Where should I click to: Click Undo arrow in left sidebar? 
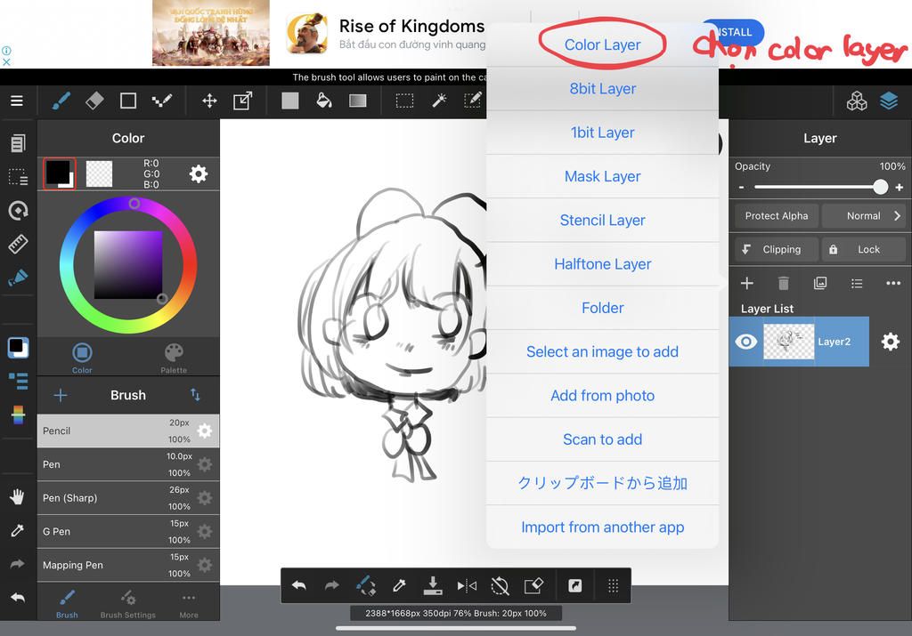[18, 598]
